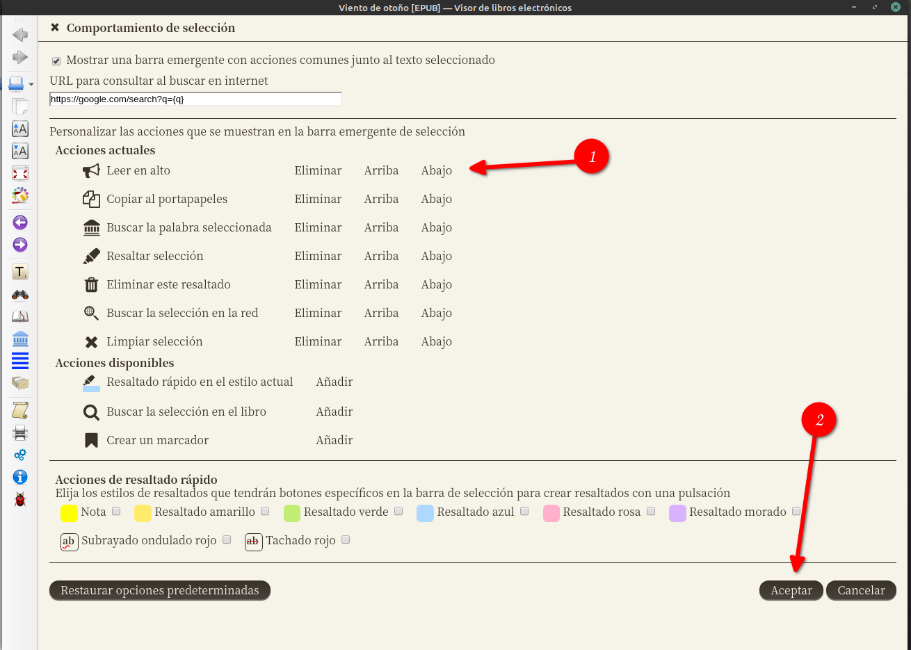Click the Tachado rojo style sample
The image size is (911, 650).
click(254, 542)
